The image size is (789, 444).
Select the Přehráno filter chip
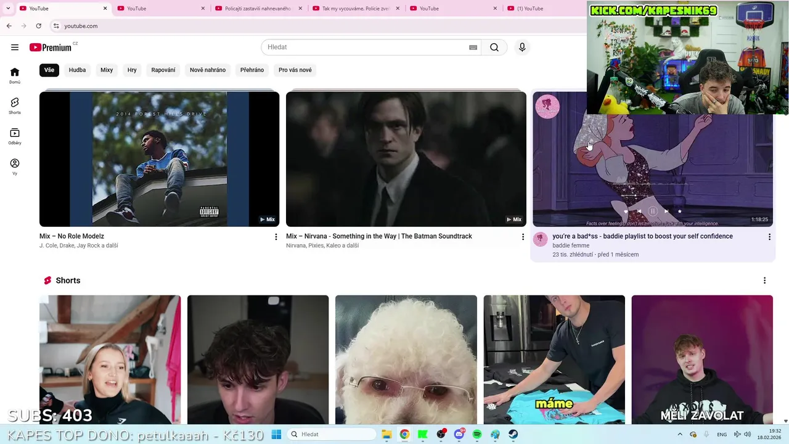click(252, 70)
